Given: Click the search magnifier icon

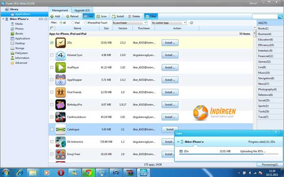Looking at the screenshot, I should pos(280,17).
